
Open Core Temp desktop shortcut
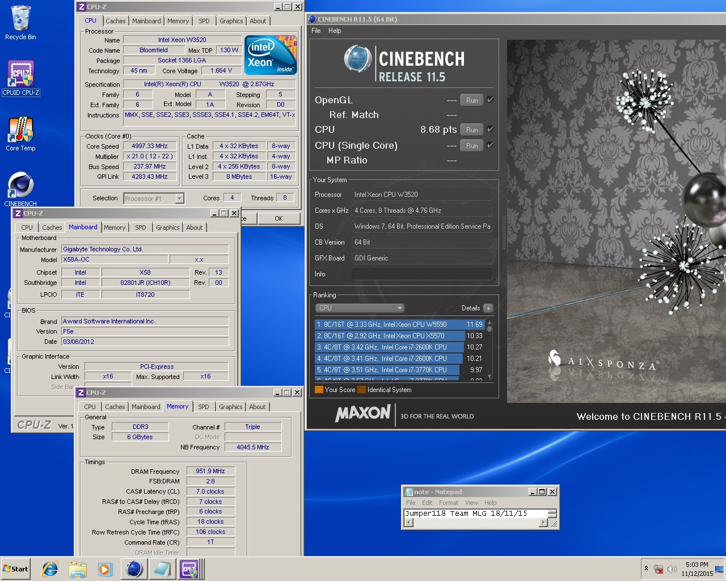coord(20,134)
